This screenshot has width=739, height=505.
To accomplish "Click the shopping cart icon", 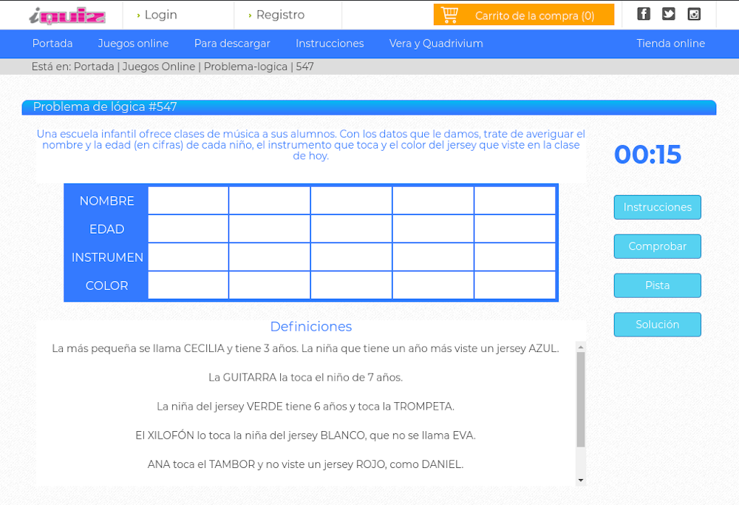I will [x=449, y=15].
